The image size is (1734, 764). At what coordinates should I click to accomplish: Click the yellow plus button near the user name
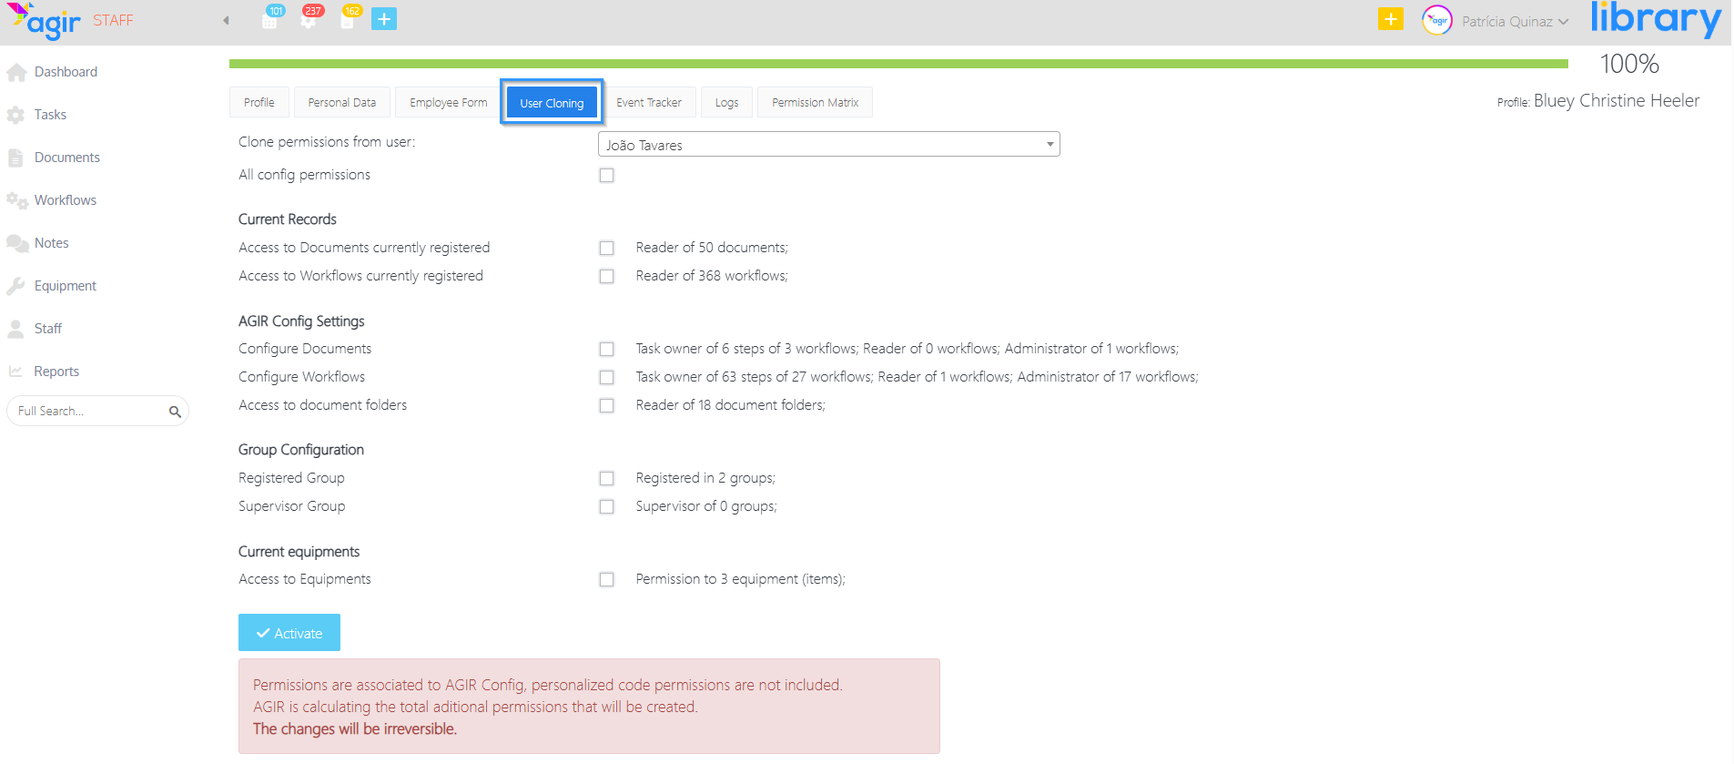[1390, 19]
